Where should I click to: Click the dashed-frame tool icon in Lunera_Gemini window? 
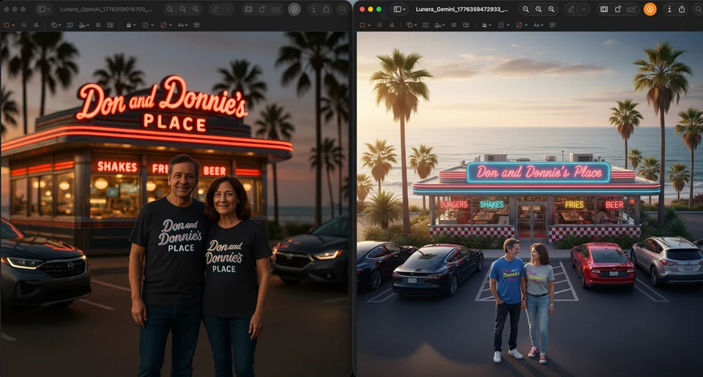604,9
